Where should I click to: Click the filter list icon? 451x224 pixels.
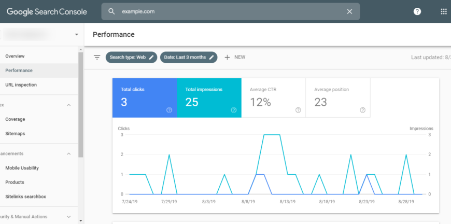(97, 57)
